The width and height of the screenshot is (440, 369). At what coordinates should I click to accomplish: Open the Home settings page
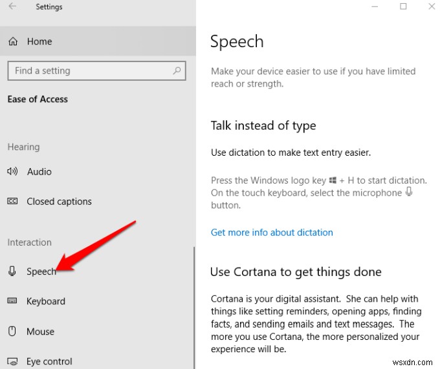(x=98, y=41)
